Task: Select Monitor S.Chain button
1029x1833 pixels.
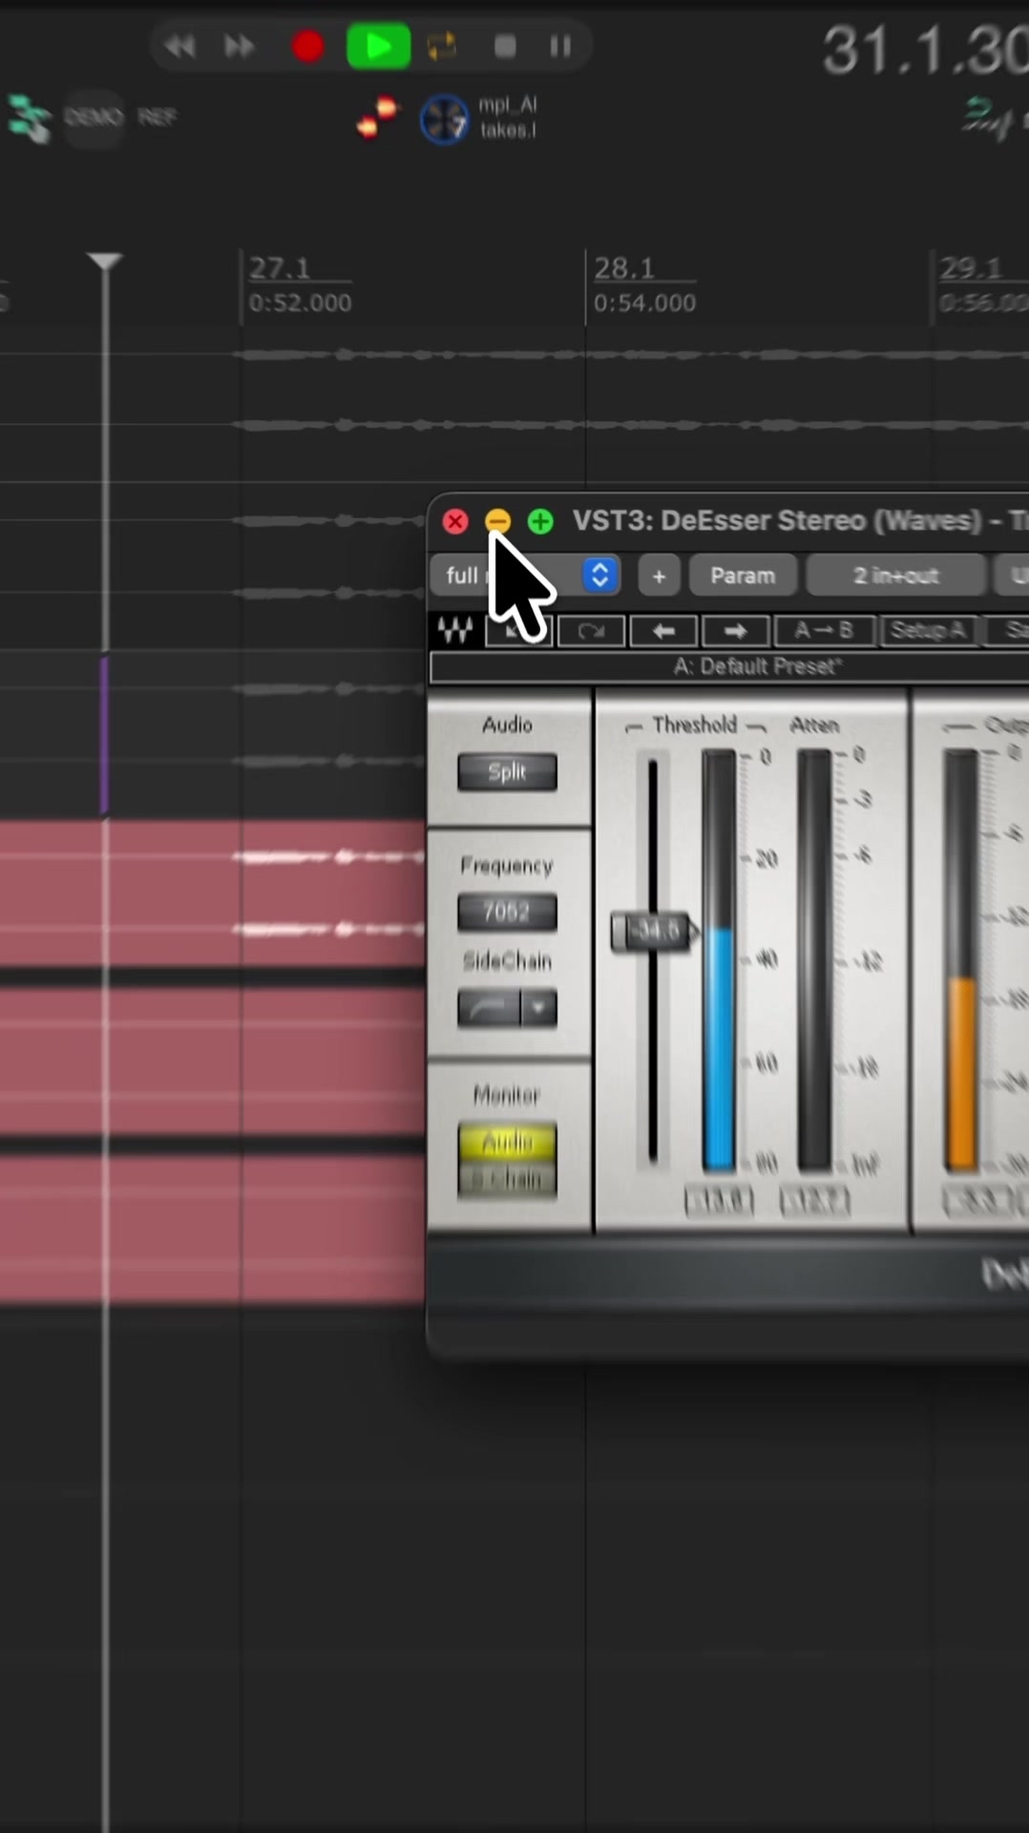Action: point(507,1180)
